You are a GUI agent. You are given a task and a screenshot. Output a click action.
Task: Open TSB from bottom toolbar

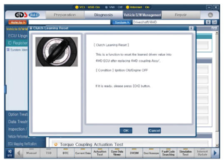(x=49, y=153)
